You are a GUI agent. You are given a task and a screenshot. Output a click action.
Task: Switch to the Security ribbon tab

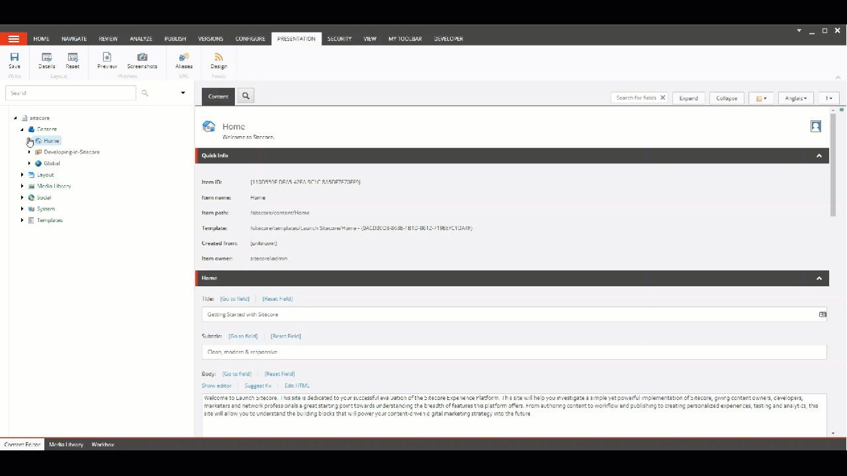point(339,38)
